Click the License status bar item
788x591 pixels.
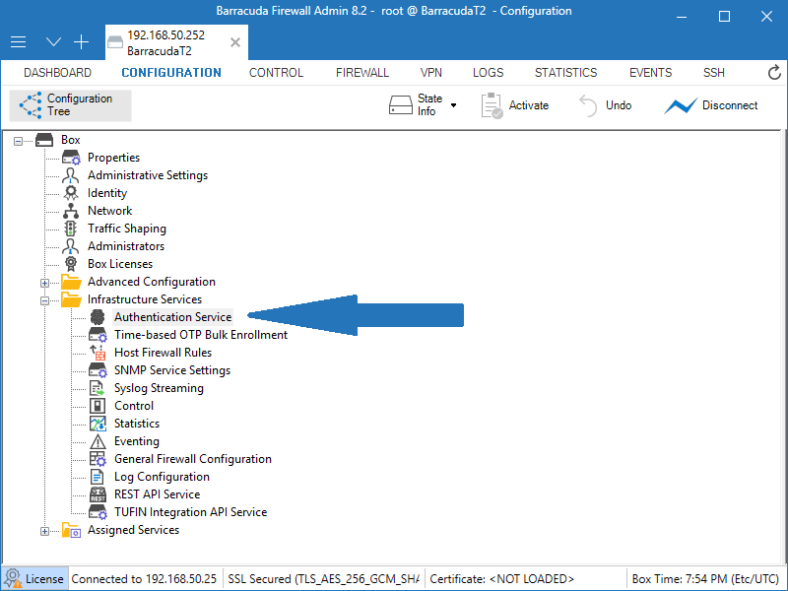[x=34, y=579]
